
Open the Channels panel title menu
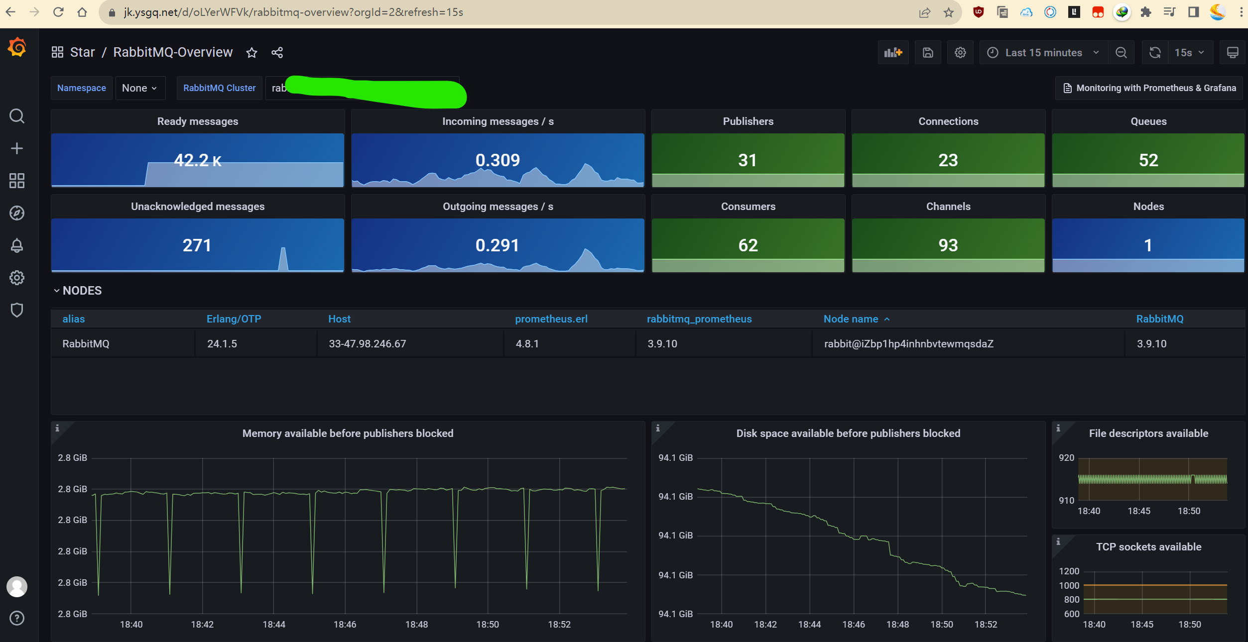click(x=948, y=207)
